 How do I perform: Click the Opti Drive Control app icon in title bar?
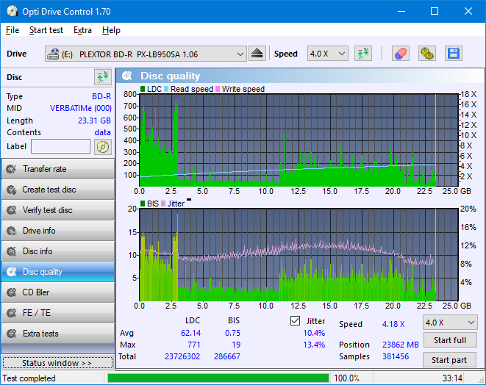[12, 12]
